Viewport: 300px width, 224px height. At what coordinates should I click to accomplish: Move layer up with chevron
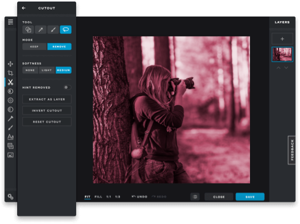click(x=278, y=68)
